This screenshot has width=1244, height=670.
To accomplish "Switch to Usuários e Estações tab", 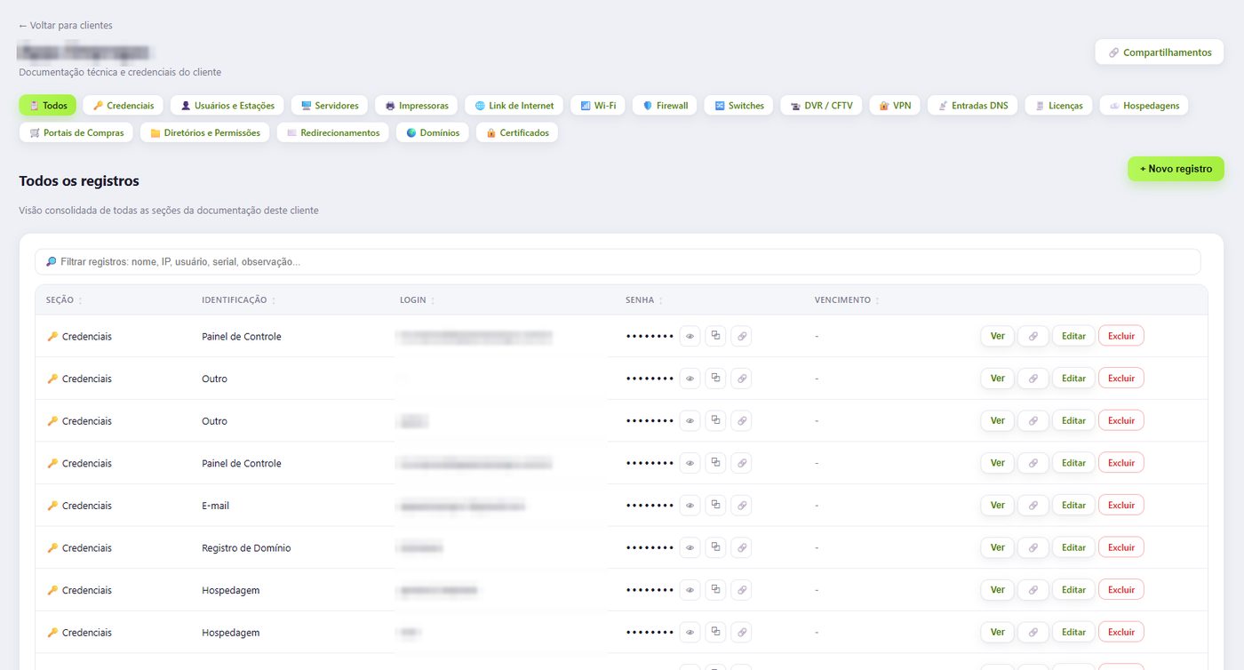I will click(227, 106).
